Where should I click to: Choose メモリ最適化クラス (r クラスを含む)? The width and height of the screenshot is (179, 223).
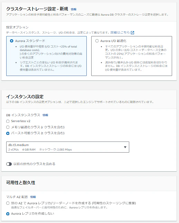pyautogui.click(x=8, y=127)
